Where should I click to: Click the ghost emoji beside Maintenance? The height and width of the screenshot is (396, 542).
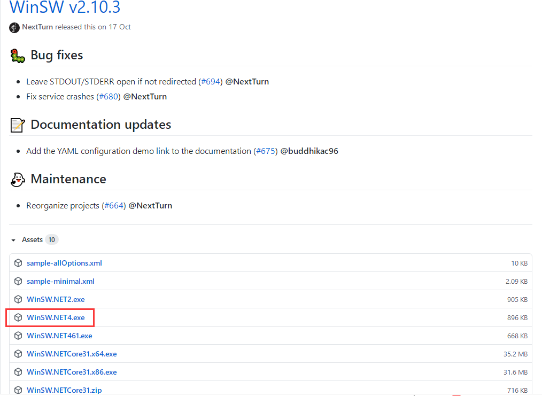point(18,180)
